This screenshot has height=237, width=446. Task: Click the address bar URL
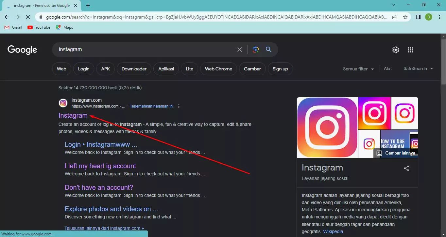pos(216,17)
